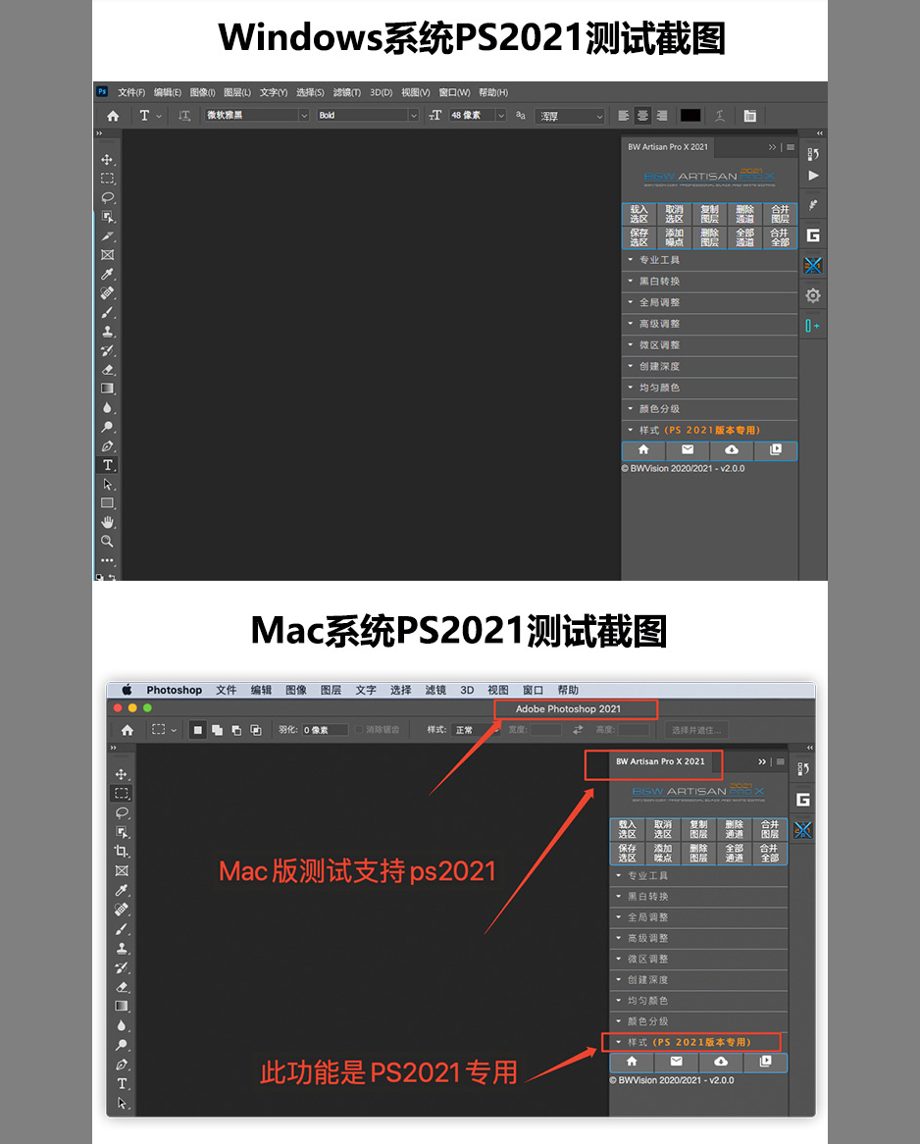
Task: Click the play Actions icon in Windows right dock
Action: click(x=813, y=176)
